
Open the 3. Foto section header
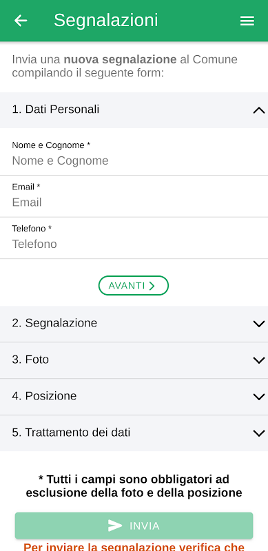[134, 360]
